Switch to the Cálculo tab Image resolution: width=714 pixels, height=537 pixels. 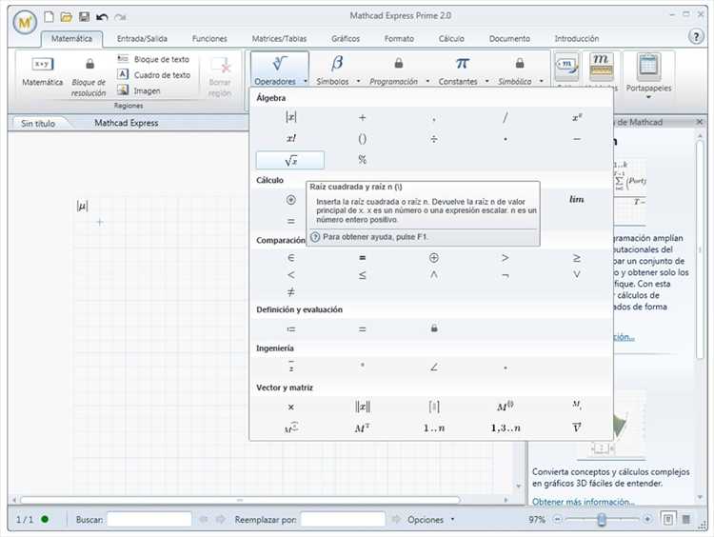[451, 39]
